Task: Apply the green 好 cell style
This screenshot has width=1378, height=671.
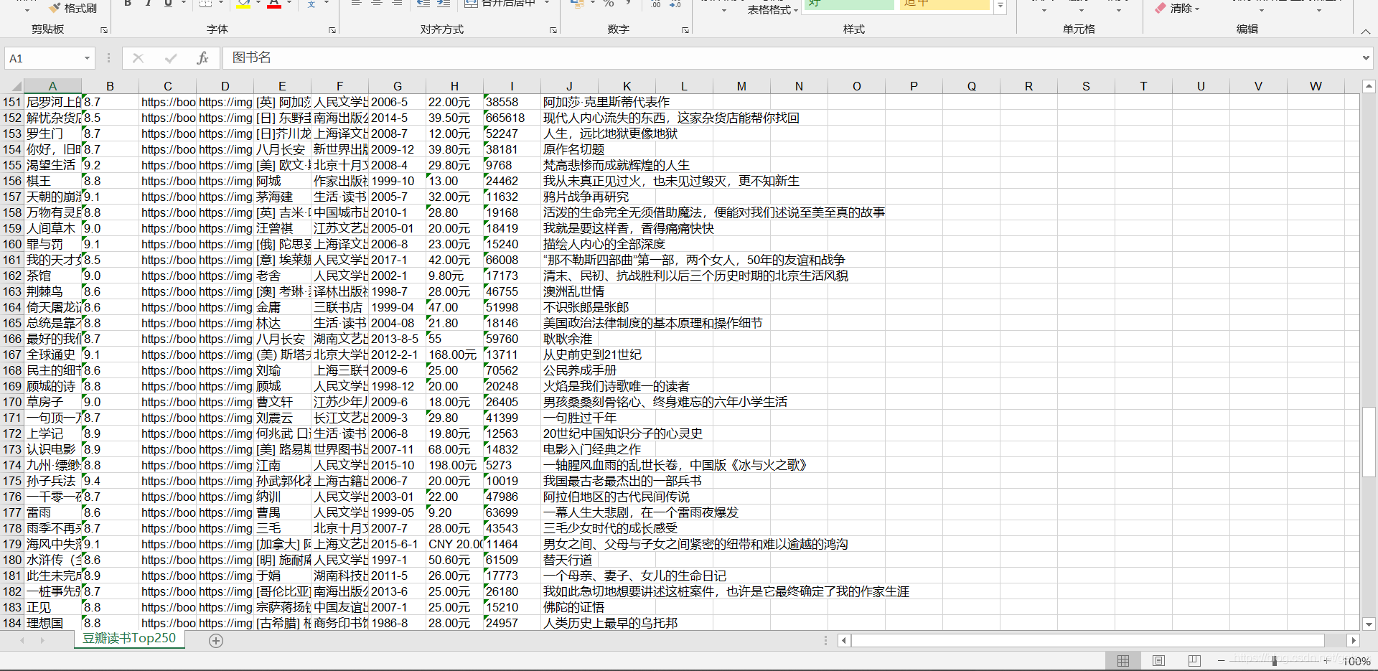Action: 848,4
